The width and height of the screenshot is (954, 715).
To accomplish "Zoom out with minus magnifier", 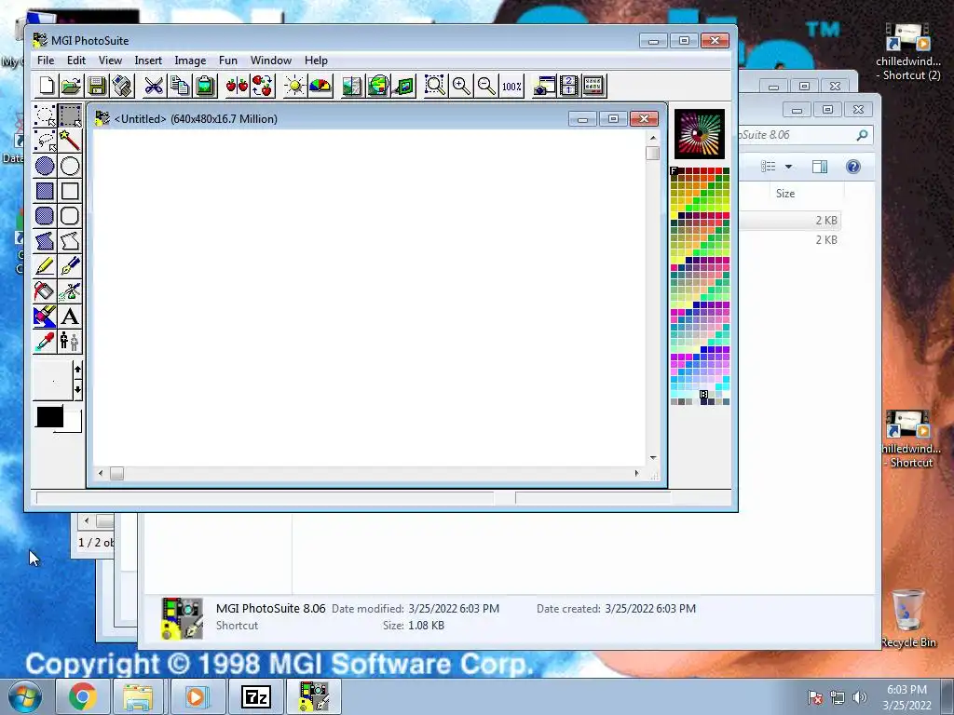I will point(486,86).
